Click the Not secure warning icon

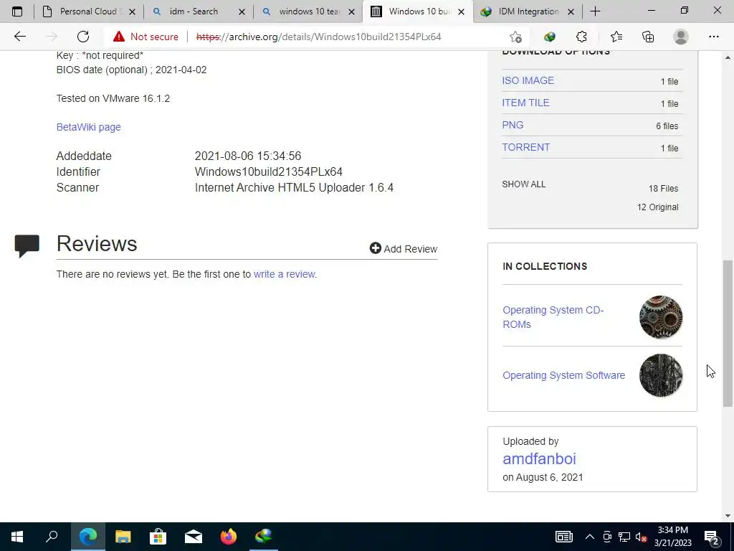[119, 37]
